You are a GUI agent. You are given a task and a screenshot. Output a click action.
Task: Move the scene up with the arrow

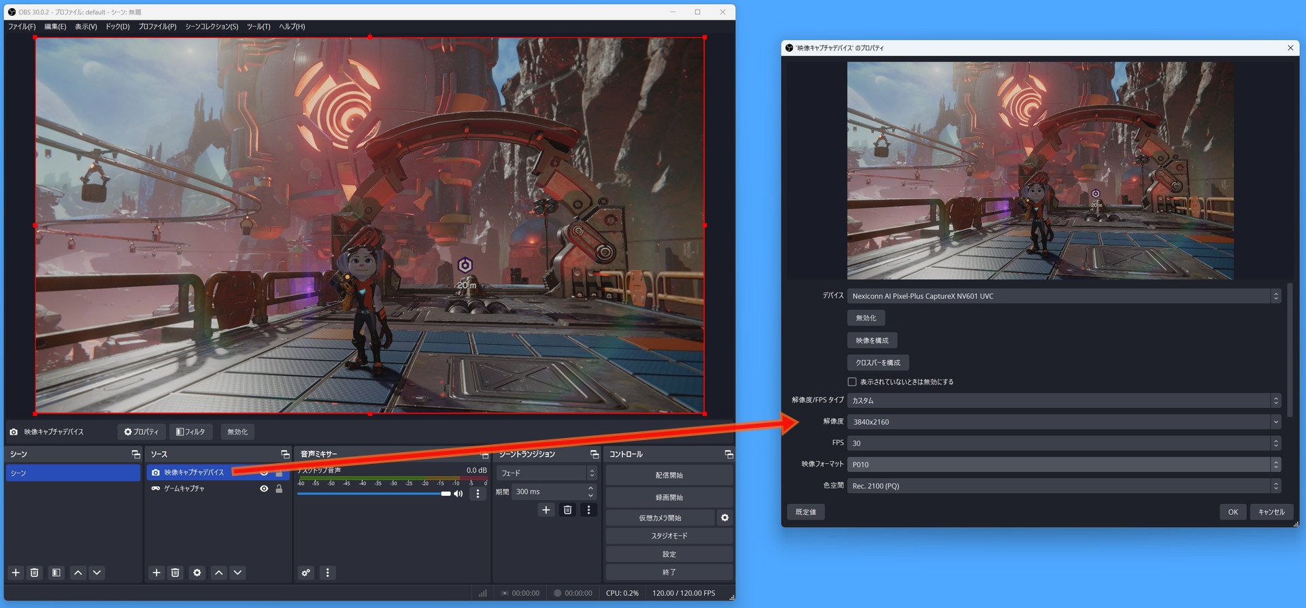(78, 573)
